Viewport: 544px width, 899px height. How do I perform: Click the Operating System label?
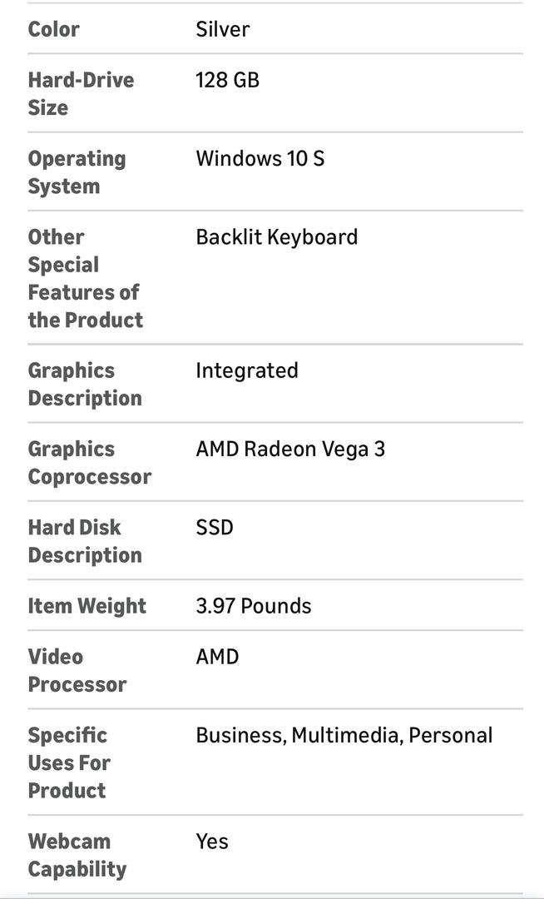click(77, 172)
